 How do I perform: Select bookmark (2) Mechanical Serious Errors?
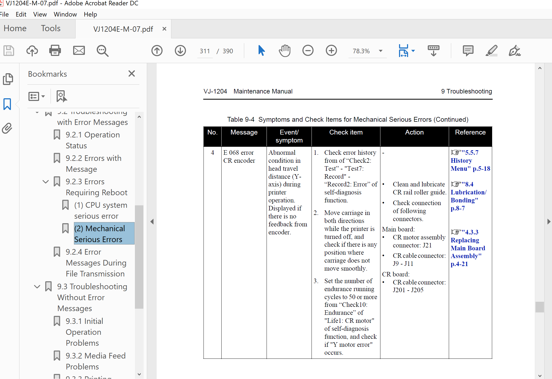click(104, 234)
